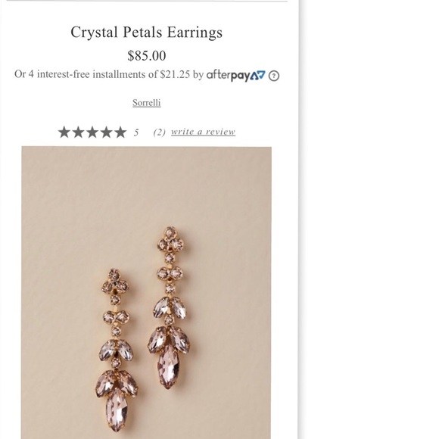Click the third rating star
Image resolution: width=439 pixels, height=439 pixels.
point(92,132)
